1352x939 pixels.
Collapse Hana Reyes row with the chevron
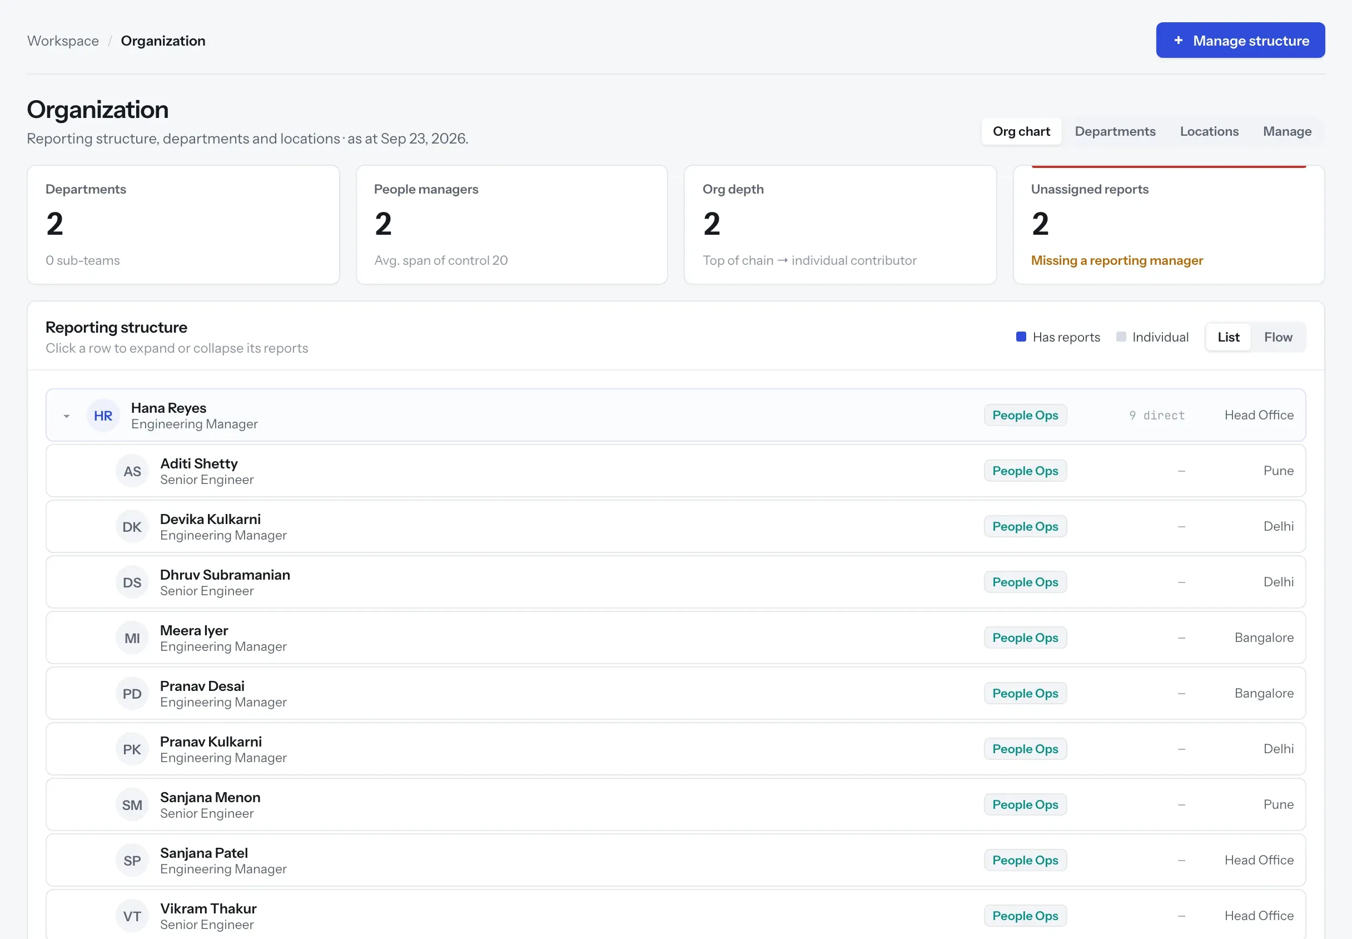66,416
